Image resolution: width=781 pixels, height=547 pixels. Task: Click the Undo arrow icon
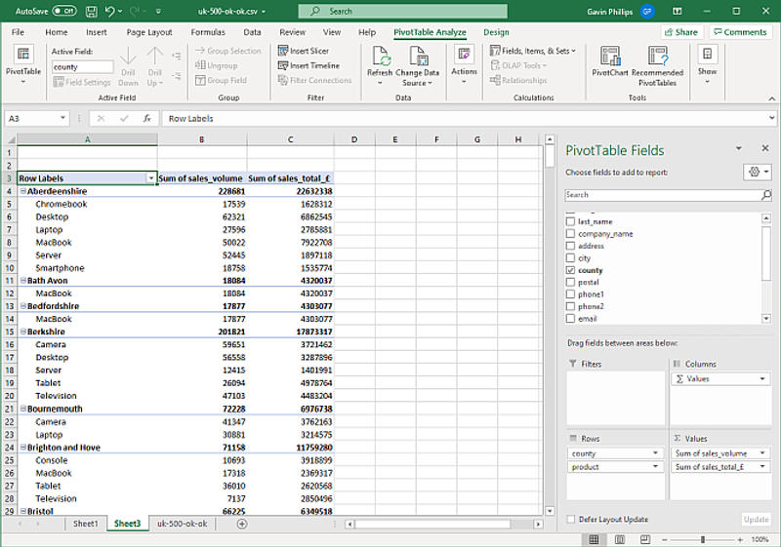click(x=110, y=11)
